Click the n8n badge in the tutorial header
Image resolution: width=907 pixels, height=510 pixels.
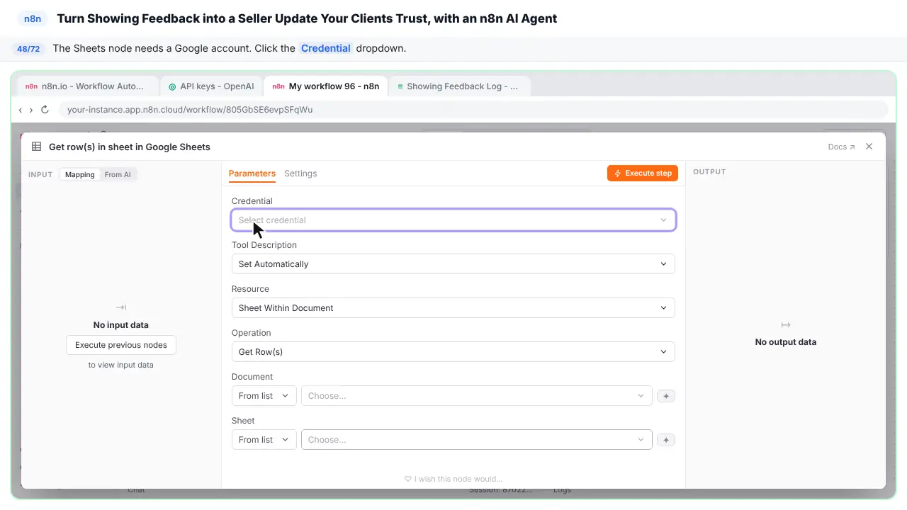(33, 18)
